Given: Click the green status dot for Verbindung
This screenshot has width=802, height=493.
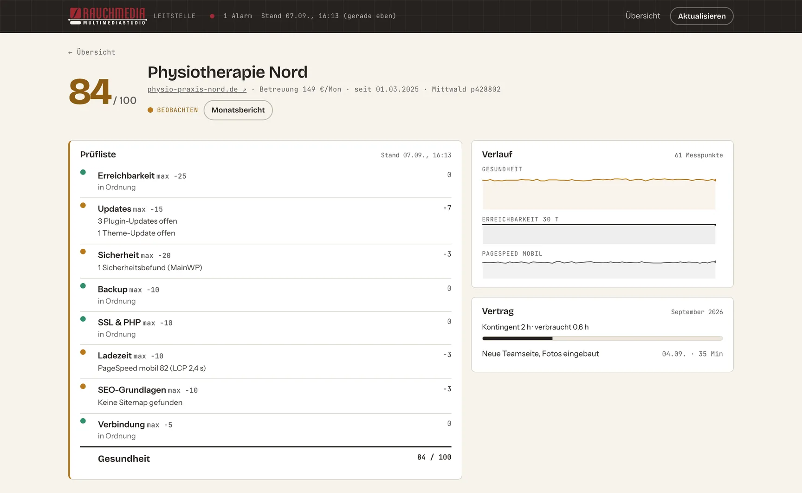Looking at the screenshot, I should click(x=83, y=421).
